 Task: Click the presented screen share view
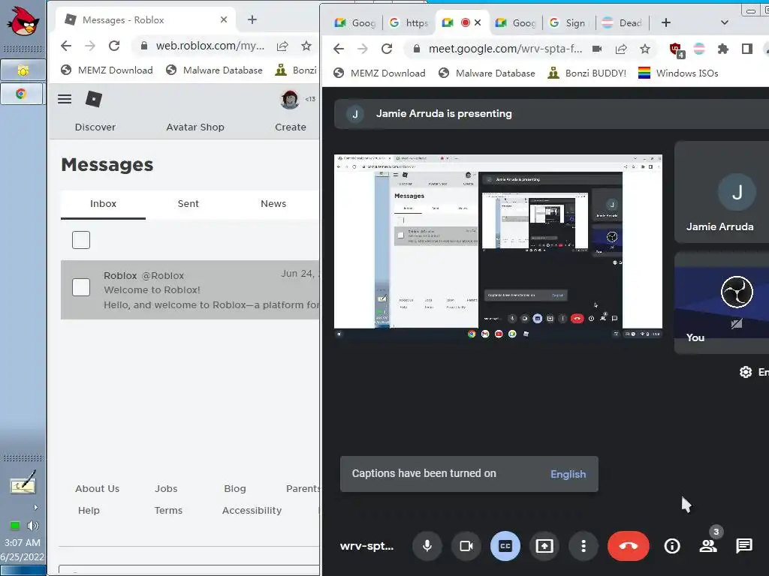pos(498,247)
